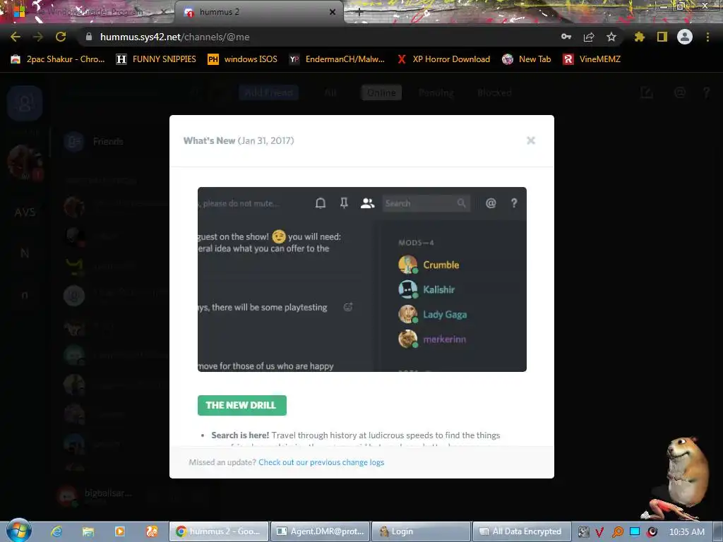
Task: Open saved passwords key icon
Action: point(566,37)
